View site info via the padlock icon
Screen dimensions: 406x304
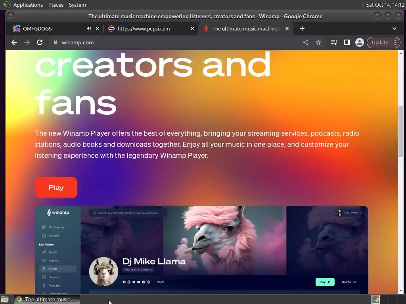pos(56,42)
